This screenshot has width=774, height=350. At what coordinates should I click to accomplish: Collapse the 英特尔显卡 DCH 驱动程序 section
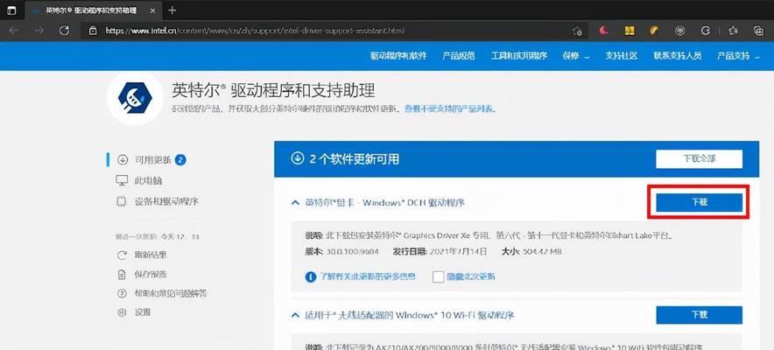click(295, 203)
